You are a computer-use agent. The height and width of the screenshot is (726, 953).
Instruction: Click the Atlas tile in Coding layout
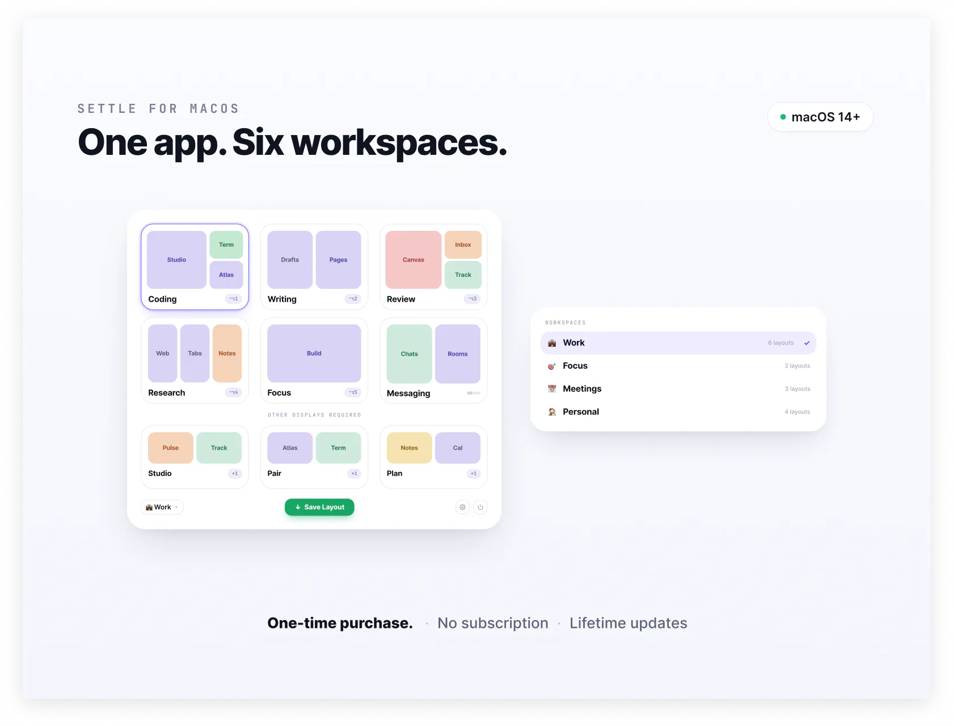[x=226, y=275]
